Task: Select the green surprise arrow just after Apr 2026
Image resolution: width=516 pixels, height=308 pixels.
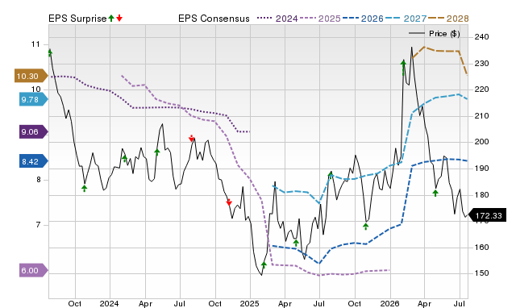Action: tap(435, 193)
